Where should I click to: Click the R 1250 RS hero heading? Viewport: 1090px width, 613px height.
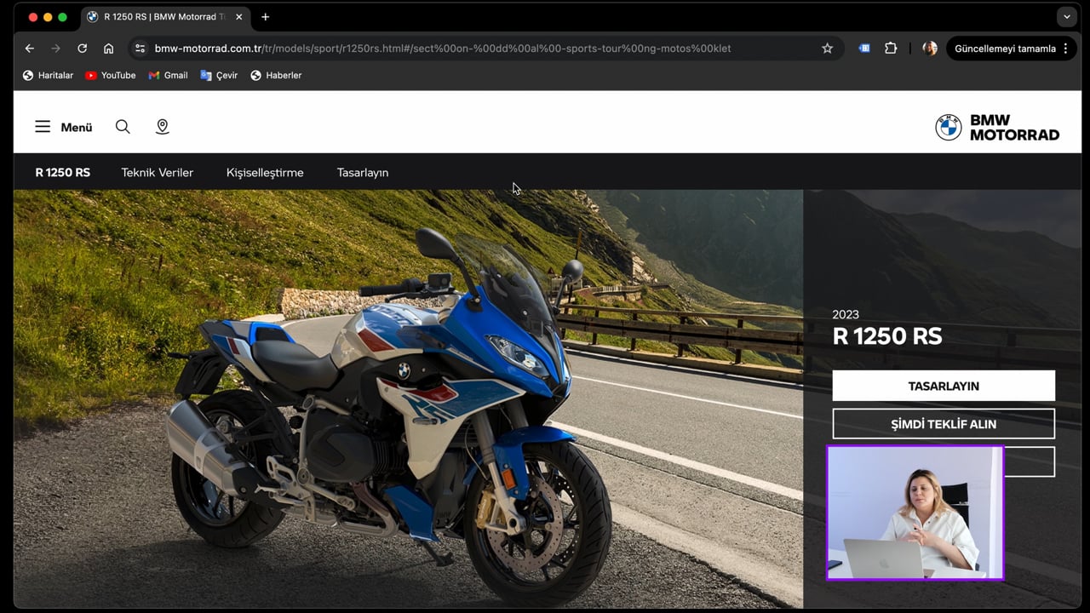pos(887,336)
